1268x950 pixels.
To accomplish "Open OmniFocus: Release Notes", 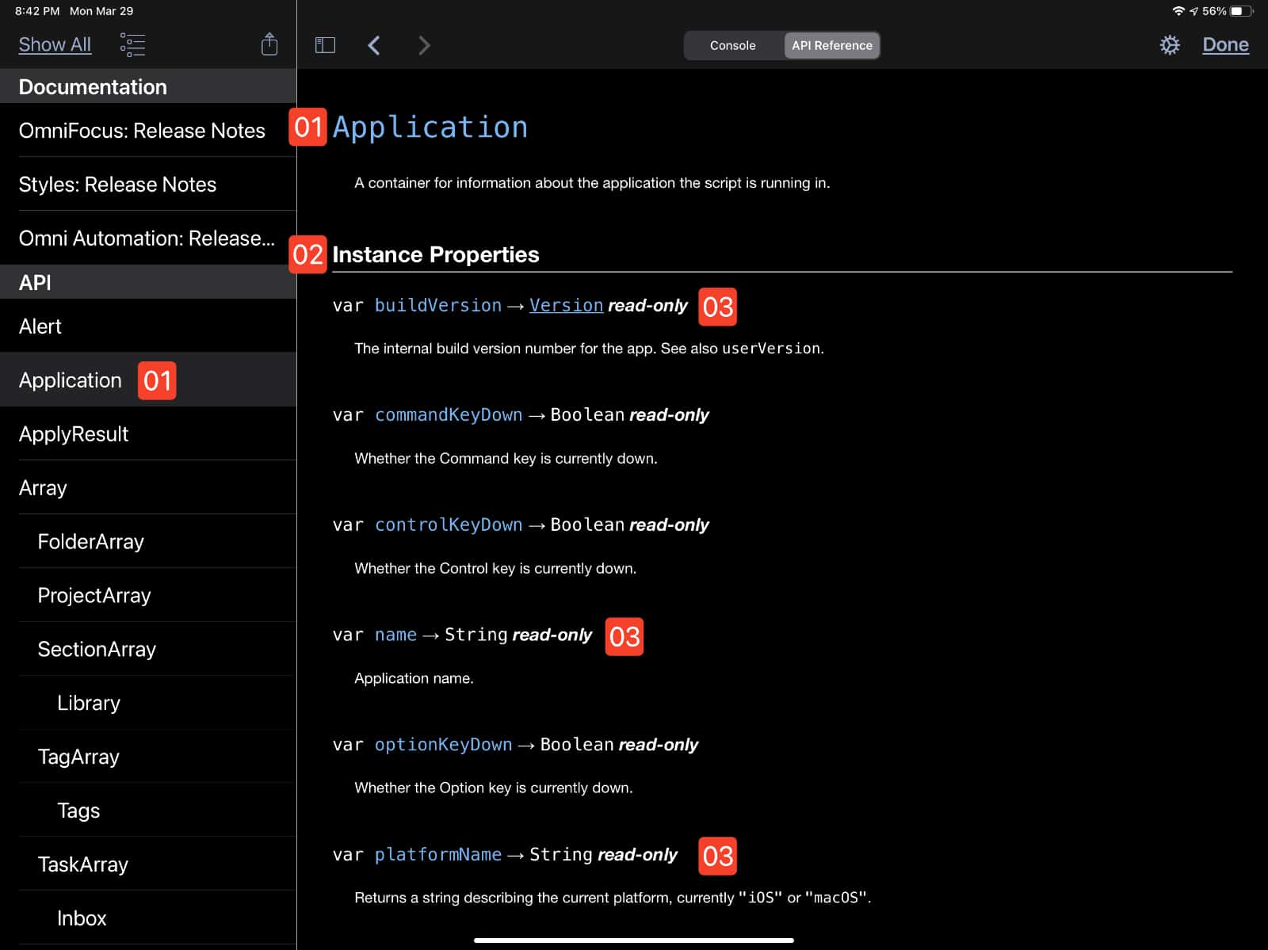I will tap(148, 130).
